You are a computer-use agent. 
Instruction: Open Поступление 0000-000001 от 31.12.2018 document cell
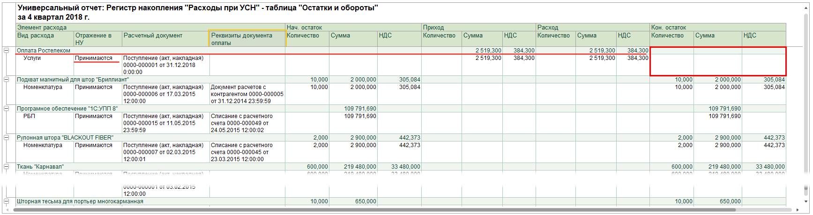165,65
